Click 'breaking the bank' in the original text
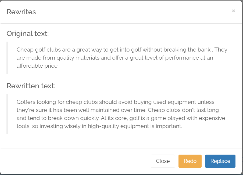 187,50
